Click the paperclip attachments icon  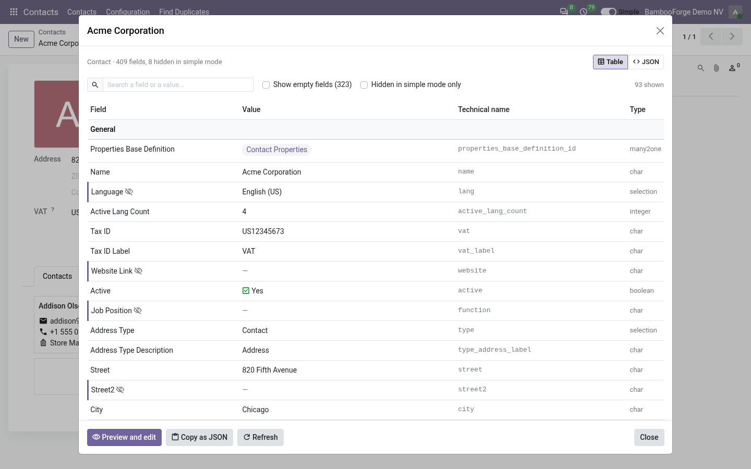717,68
